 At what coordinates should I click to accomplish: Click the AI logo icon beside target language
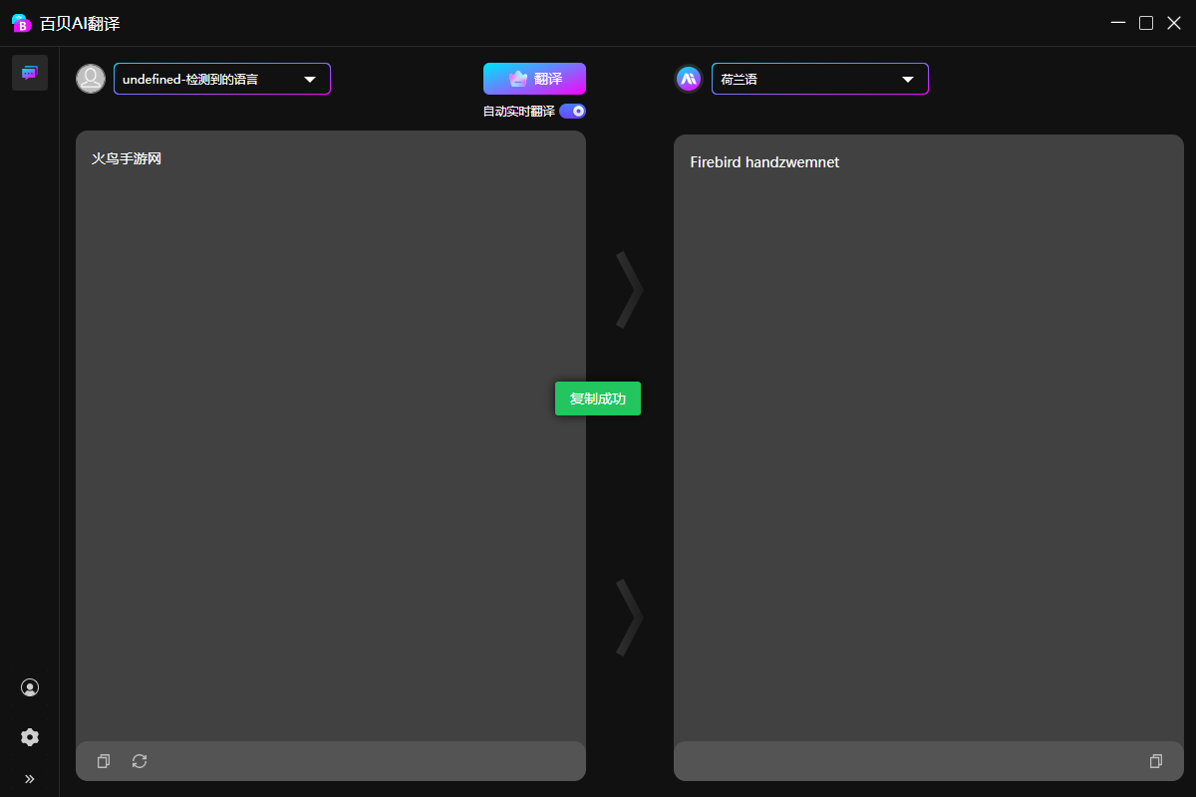click(x=689, y=79)
